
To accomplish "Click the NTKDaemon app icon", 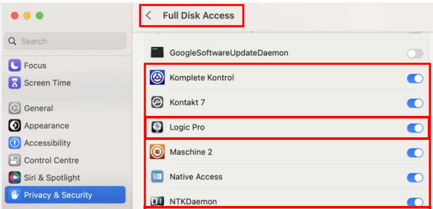I will click(157, 201).
